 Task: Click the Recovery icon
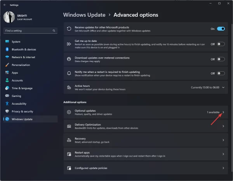(69, 140)
